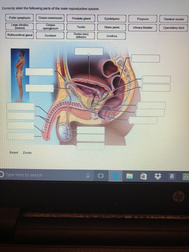Open File Explorer from the taskbar
The image size is (189, 252).
(129, 176)
